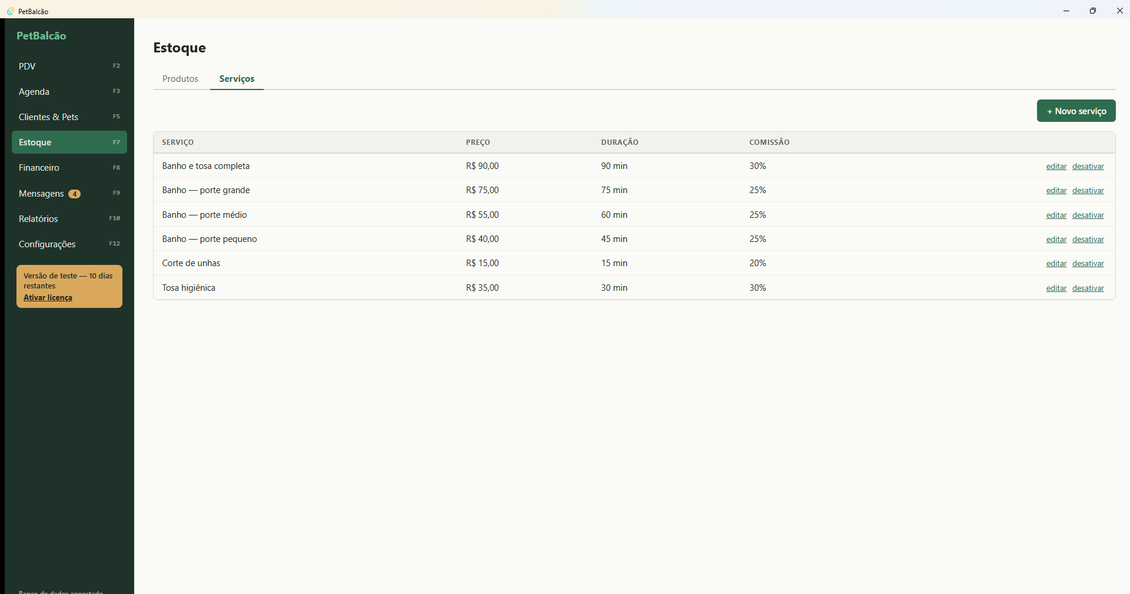
Task: Go to Agenda in the sidebar
Action: (x=69, y=91)
